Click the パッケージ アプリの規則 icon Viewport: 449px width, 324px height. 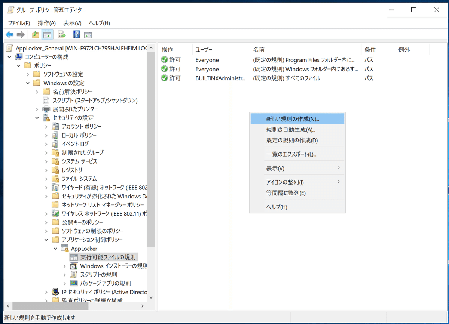(x=74, y=283)
